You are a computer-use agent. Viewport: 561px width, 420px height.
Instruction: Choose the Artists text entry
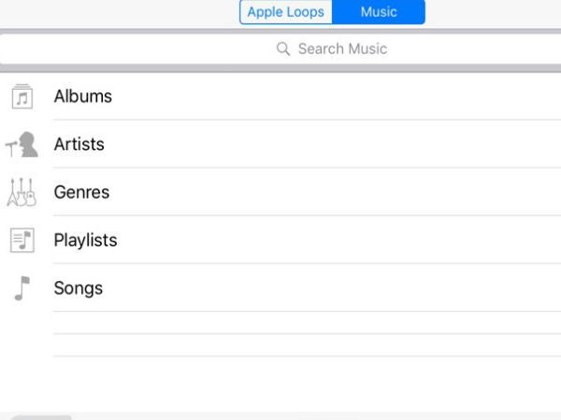point(79,145)
